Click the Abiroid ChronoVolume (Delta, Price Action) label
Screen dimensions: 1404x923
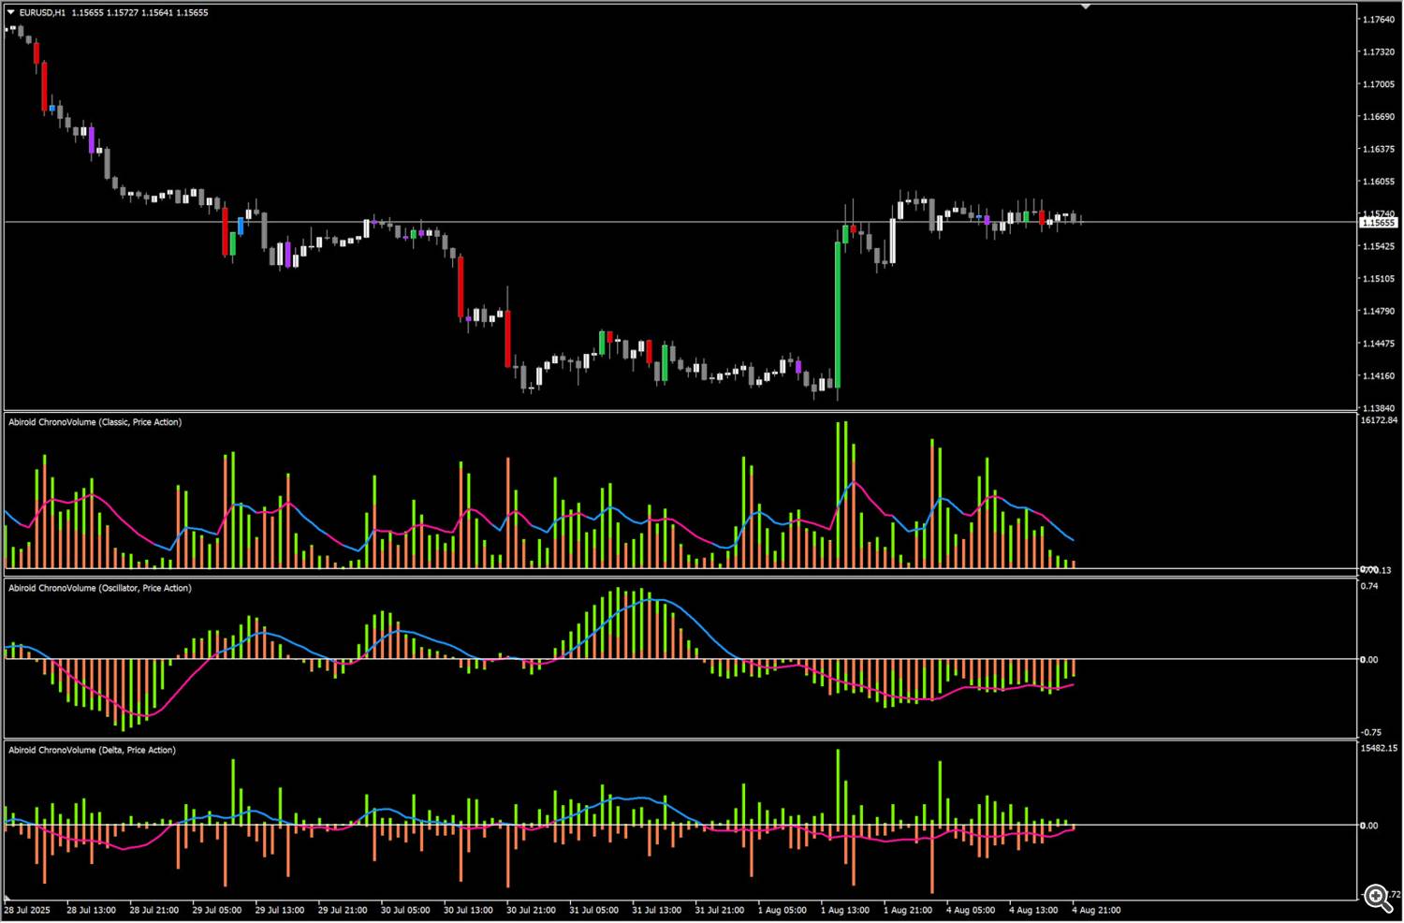click(x=92, y=750)
